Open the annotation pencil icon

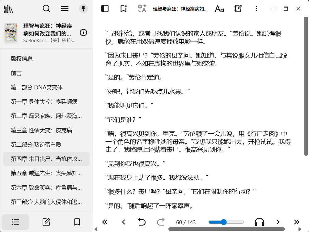click(x=46, y=222)
